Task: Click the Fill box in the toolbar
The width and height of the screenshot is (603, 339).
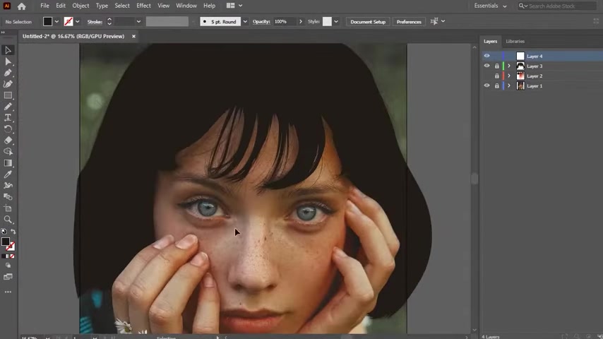Action: tap(6, 242)
